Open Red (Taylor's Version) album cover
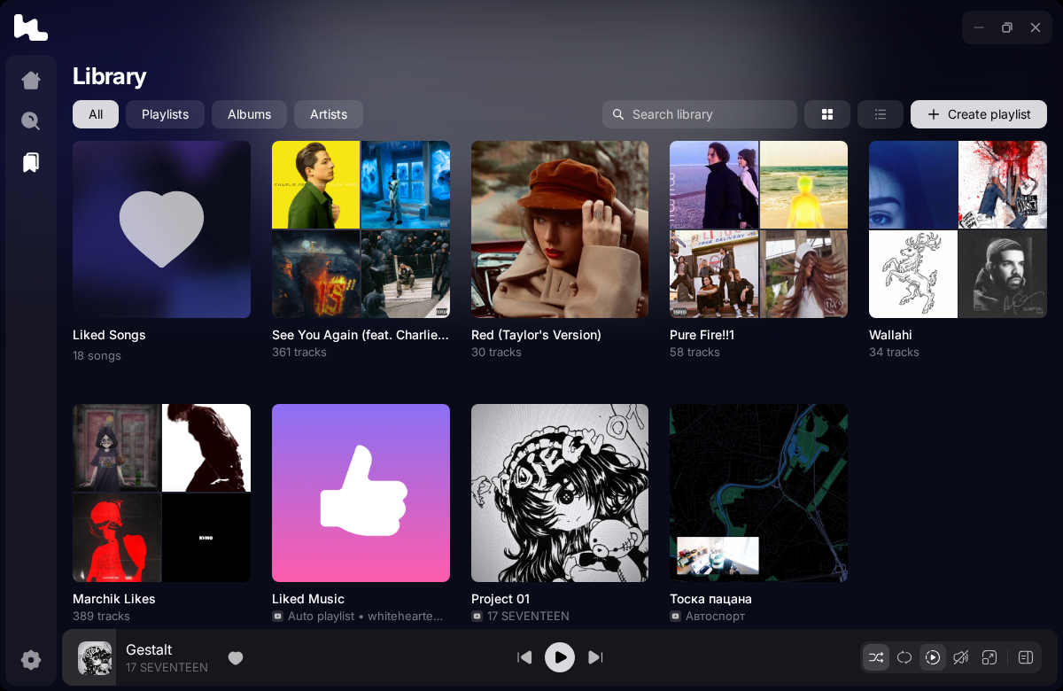Image resolution: width=1063 pixels, height=691 pixels. (x=560, y=229)
